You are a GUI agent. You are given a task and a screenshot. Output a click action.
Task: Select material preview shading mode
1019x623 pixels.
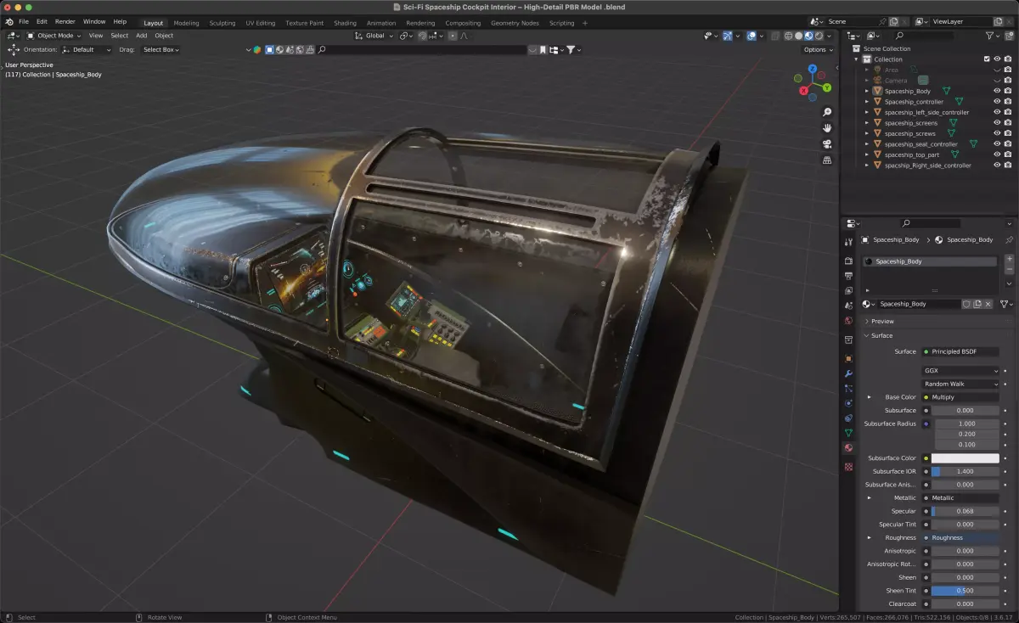pos(808,36)
